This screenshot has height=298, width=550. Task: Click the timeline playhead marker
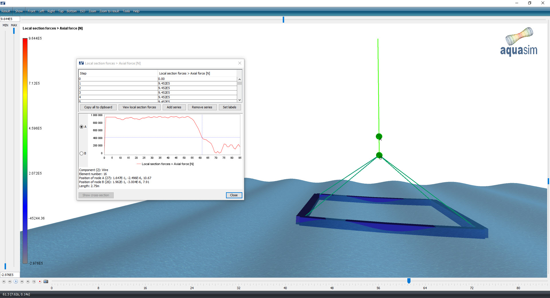[x=409, y=281]
